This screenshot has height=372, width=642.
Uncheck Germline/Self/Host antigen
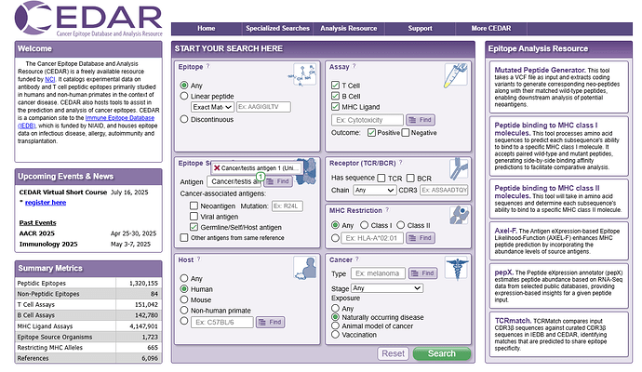click(x=194, y=227)
